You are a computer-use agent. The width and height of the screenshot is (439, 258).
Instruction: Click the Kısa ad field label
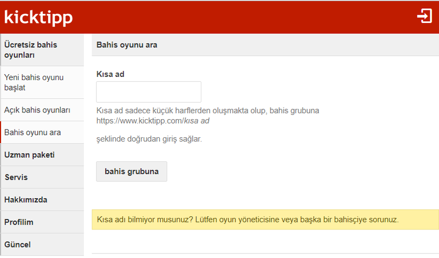(110, 74)
